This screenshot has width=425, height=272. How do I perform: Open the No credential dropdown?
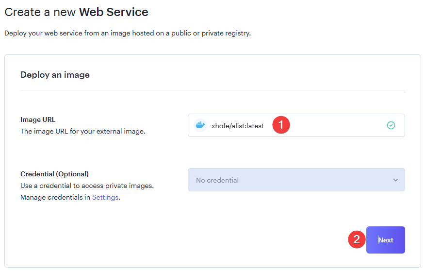[296, 180]
